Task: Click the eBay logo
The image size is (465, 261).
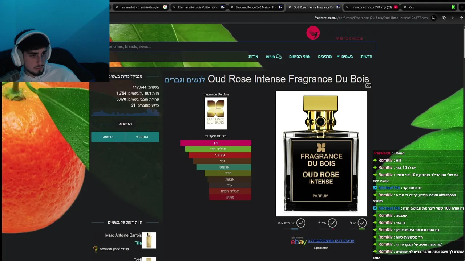Action: 299,242
